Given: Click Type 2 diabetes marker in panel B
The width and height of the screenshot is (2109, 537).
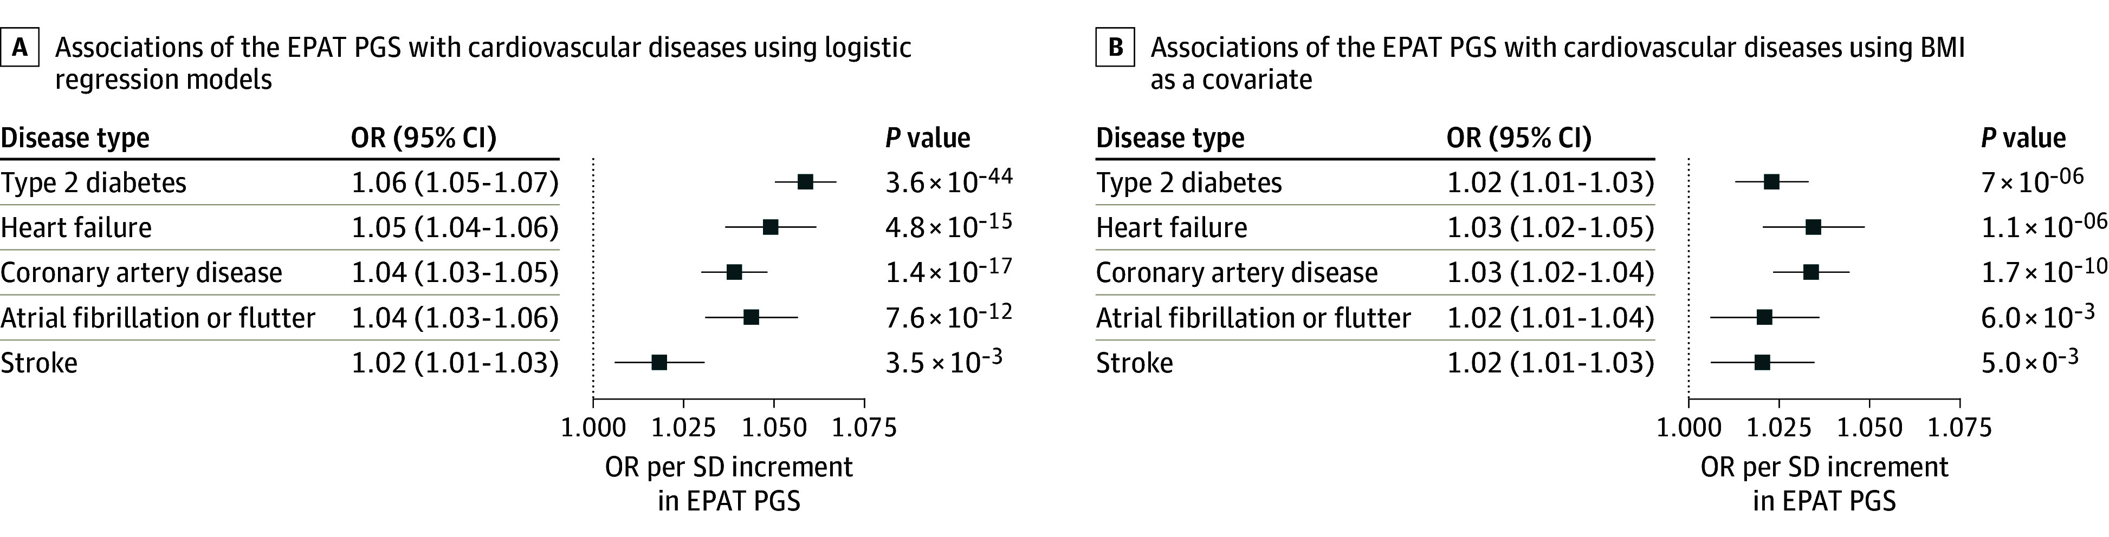Looking at the screenshot, I should 1771,181.
